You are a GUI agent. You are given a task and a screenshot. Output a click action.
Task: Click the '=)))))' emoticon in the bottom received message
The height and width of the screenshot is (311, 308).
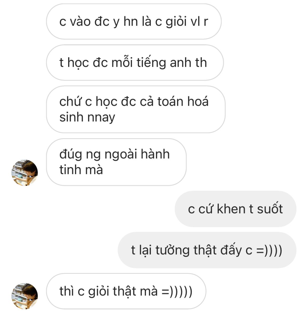click(177, 291)
